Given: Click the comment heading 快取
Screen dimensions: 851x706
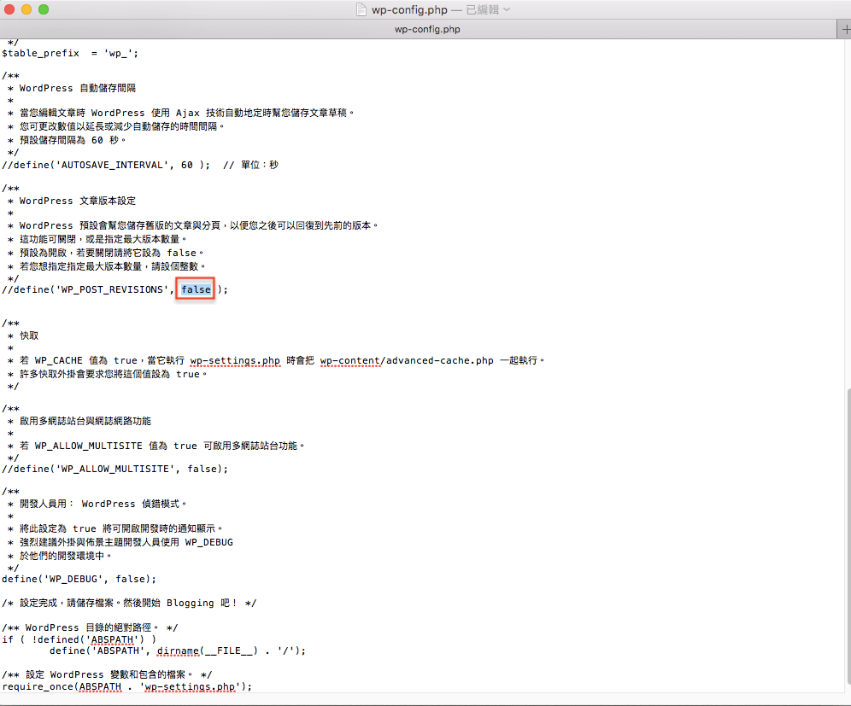Looking at the screenshot, I should 29,335.
